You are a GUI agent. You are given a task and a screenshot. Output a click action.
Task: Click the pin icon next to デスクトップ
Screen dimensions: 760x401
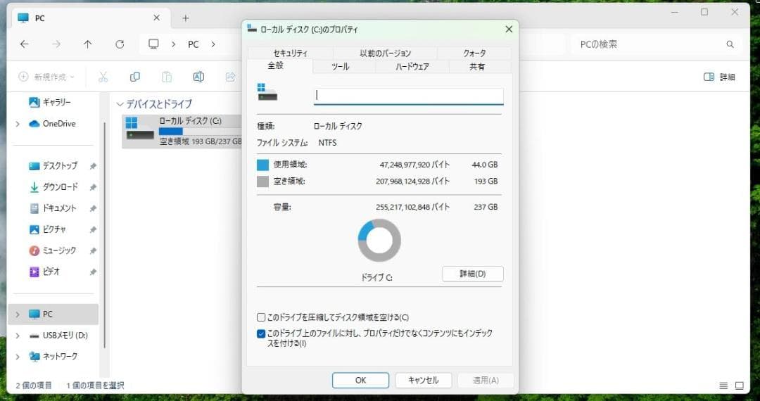click(93, 166)
